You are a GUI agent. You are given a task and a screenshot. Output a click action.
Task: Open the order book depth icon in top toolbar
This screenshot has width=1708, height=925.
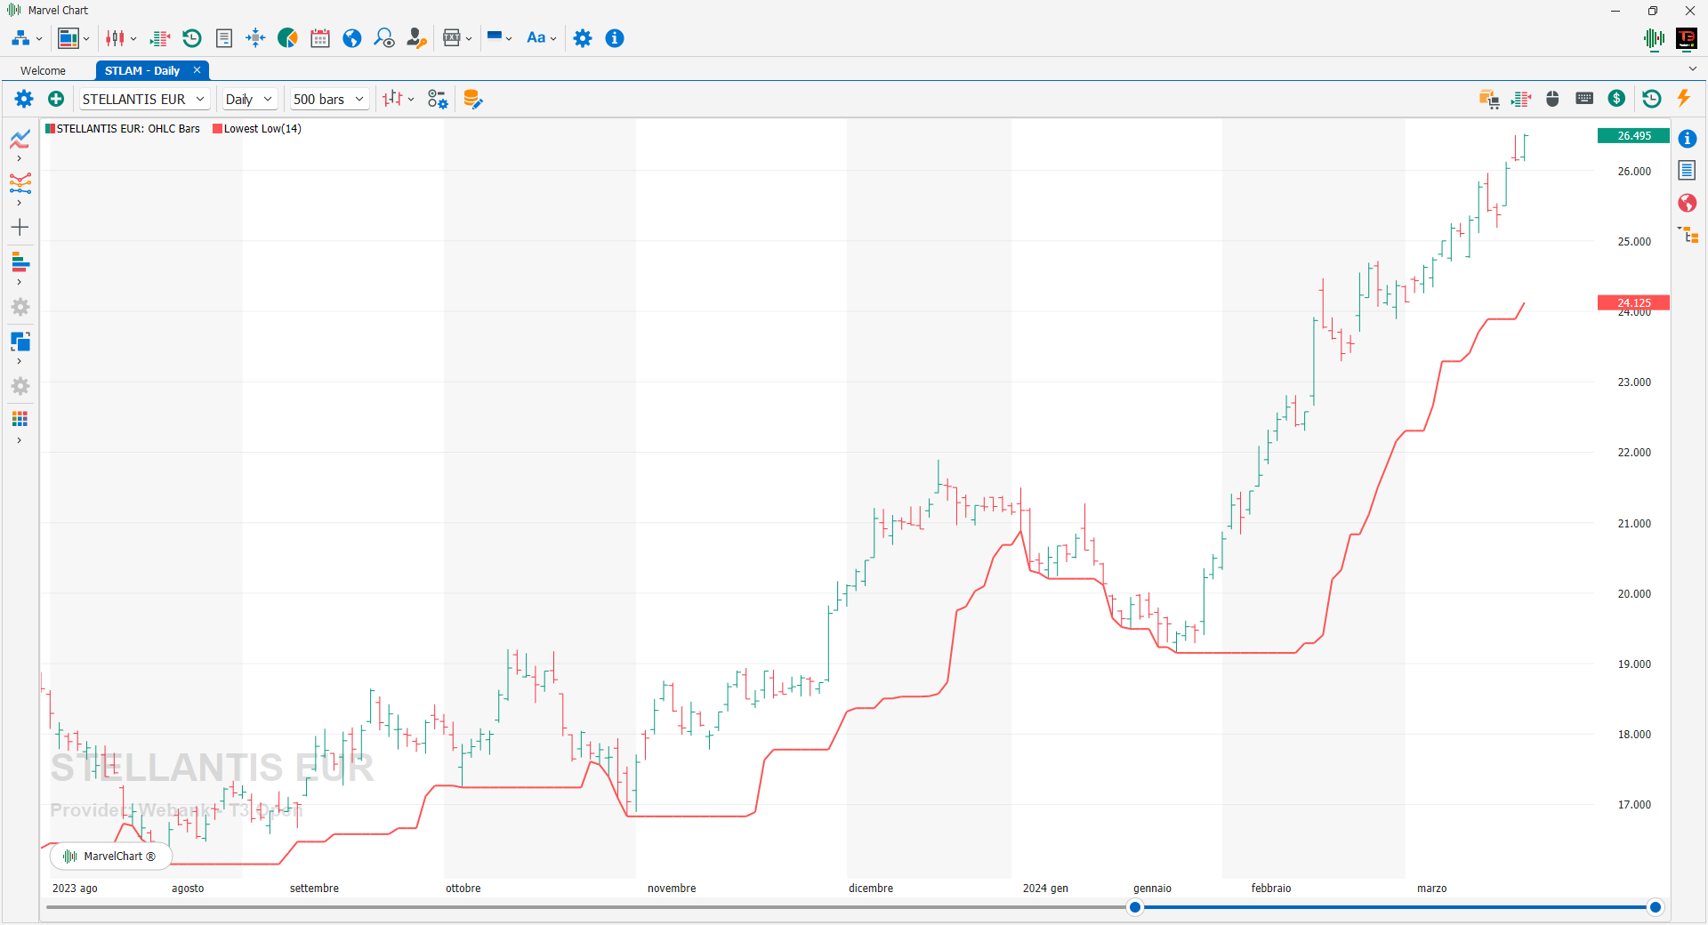point(160,38)
